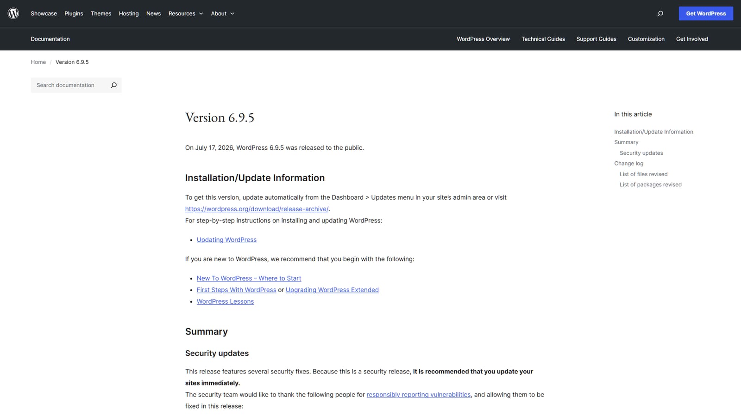Click the Home breadcrumb link
The height and width of the screenshot is (416, 741).
38,62
